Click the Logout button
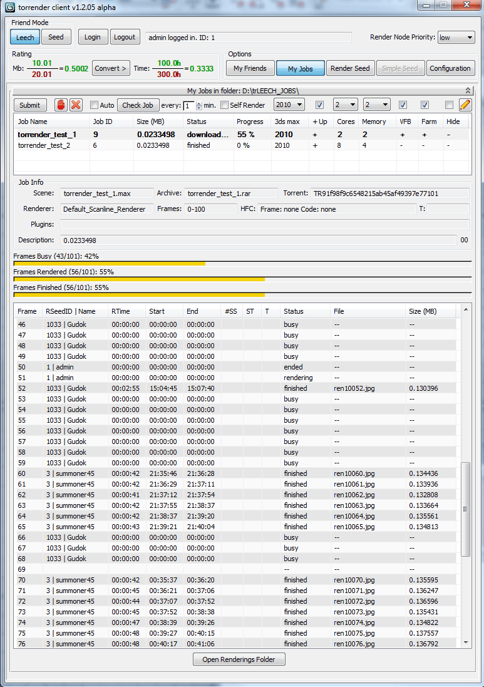This screenshot has width=484, height=687. (125, 37)
